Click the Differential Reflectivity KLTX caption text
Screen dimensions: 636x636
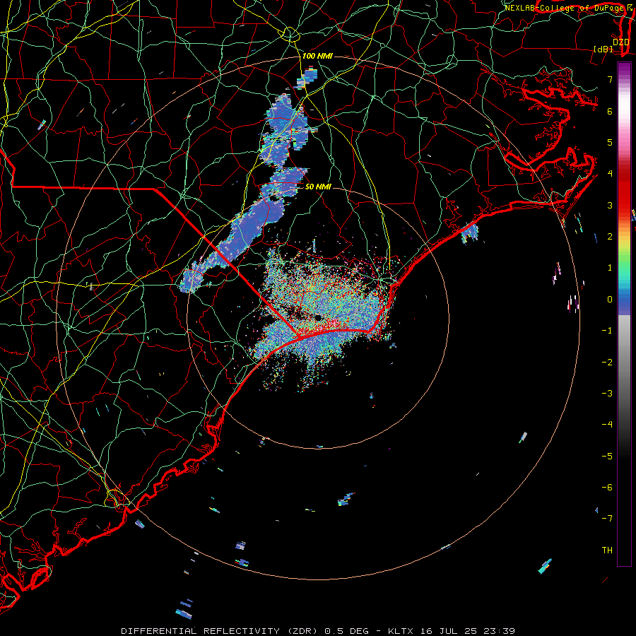click(x=318, y=631)
